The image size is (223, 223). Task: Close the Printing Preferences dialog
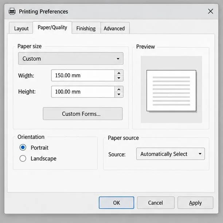(211, 11)
